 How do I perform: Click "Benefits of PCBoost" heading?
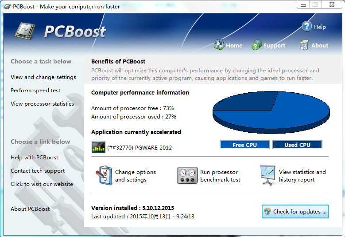tap(118, 62)
